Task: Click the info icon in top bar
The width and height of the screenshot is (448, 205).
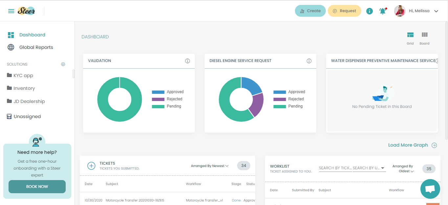Action: (370, 11)
